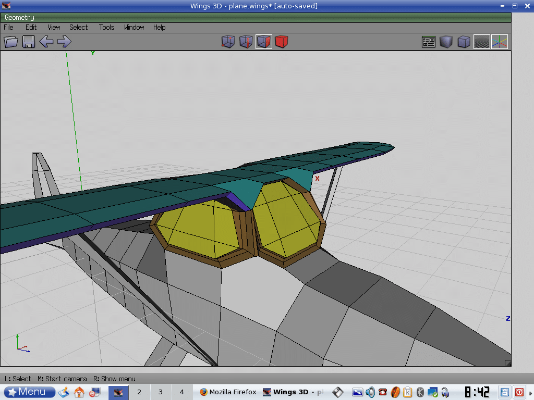Open the File menu
The height and width of the screenshot is (400, 534).
coord(8,27)
